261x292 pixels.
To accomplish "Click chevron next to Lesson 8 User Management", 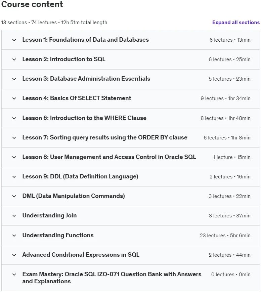I will [14, 157].
